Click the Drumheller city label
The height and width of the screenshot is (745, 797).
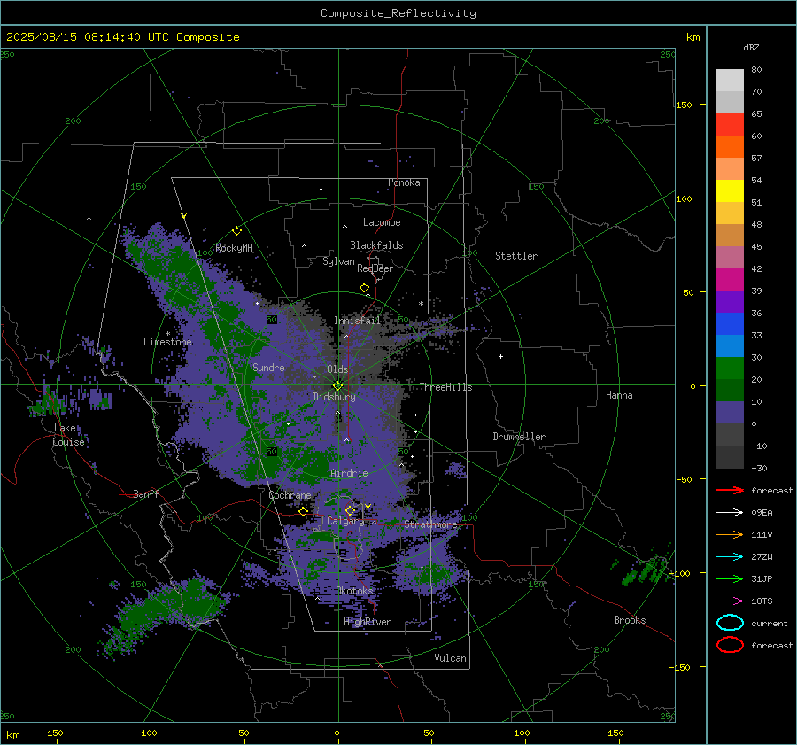[x=519, y=437]
